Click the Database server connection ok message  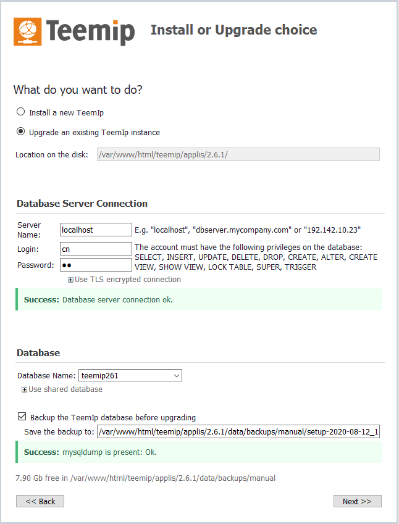click(x=117, y=300)
